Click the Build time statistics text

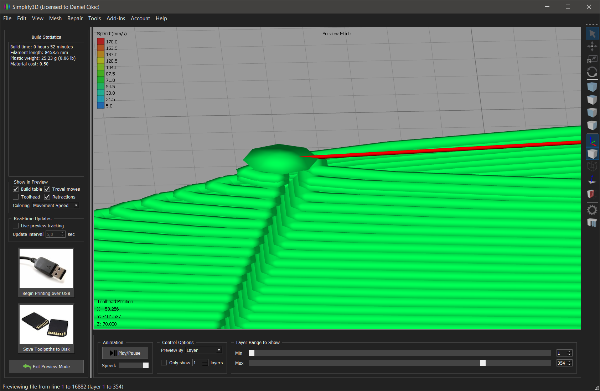click(x=42, y=47)
